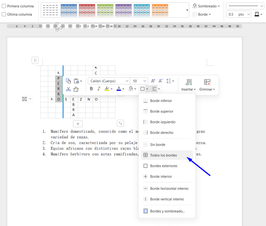
Task: Click the Cut scissors icon
Action: 68,89
